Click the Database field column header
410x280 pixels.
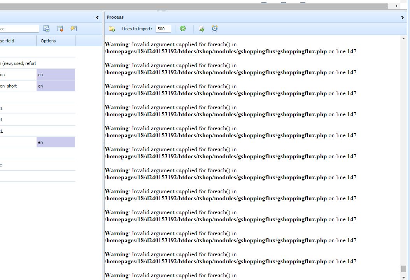[x=18, y=41]
